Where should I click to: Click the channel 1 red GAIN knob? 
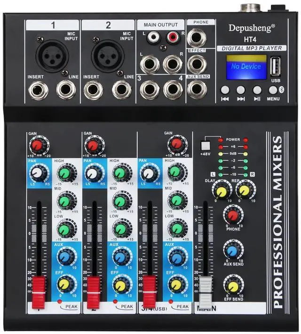[36, 145]
